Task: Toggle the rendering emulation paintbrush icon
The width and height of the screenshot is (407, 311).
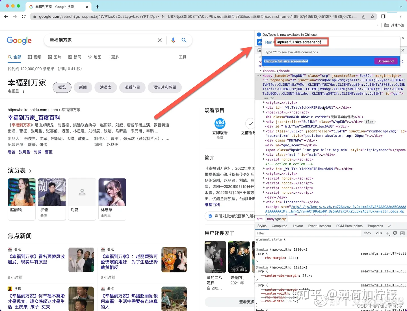Action: click(395, 233)
